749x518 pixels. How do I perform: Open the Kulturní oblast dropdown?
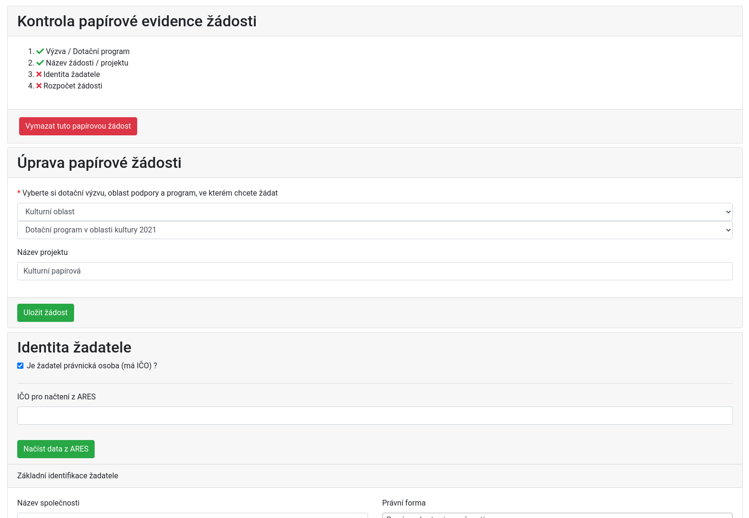click(374, 212)
